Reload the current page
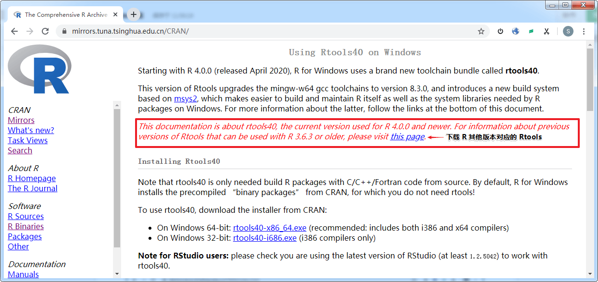The height and width of the screenshot is (282, 598). pos(45,31)
